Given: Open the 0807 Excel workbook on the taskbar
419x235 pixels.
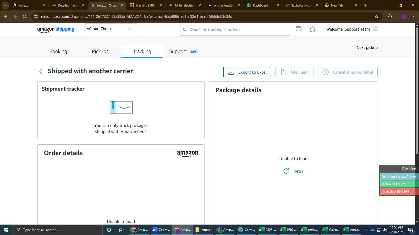Looking at the screenshot, I should tap(267, 230).
